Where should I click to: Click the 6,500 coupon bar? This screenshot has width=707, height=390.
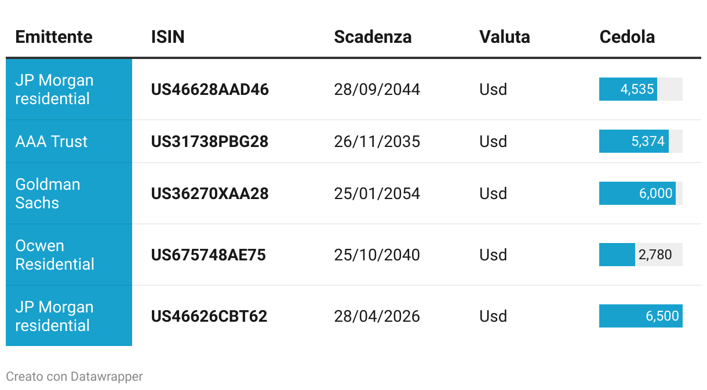tap(640, 317)
